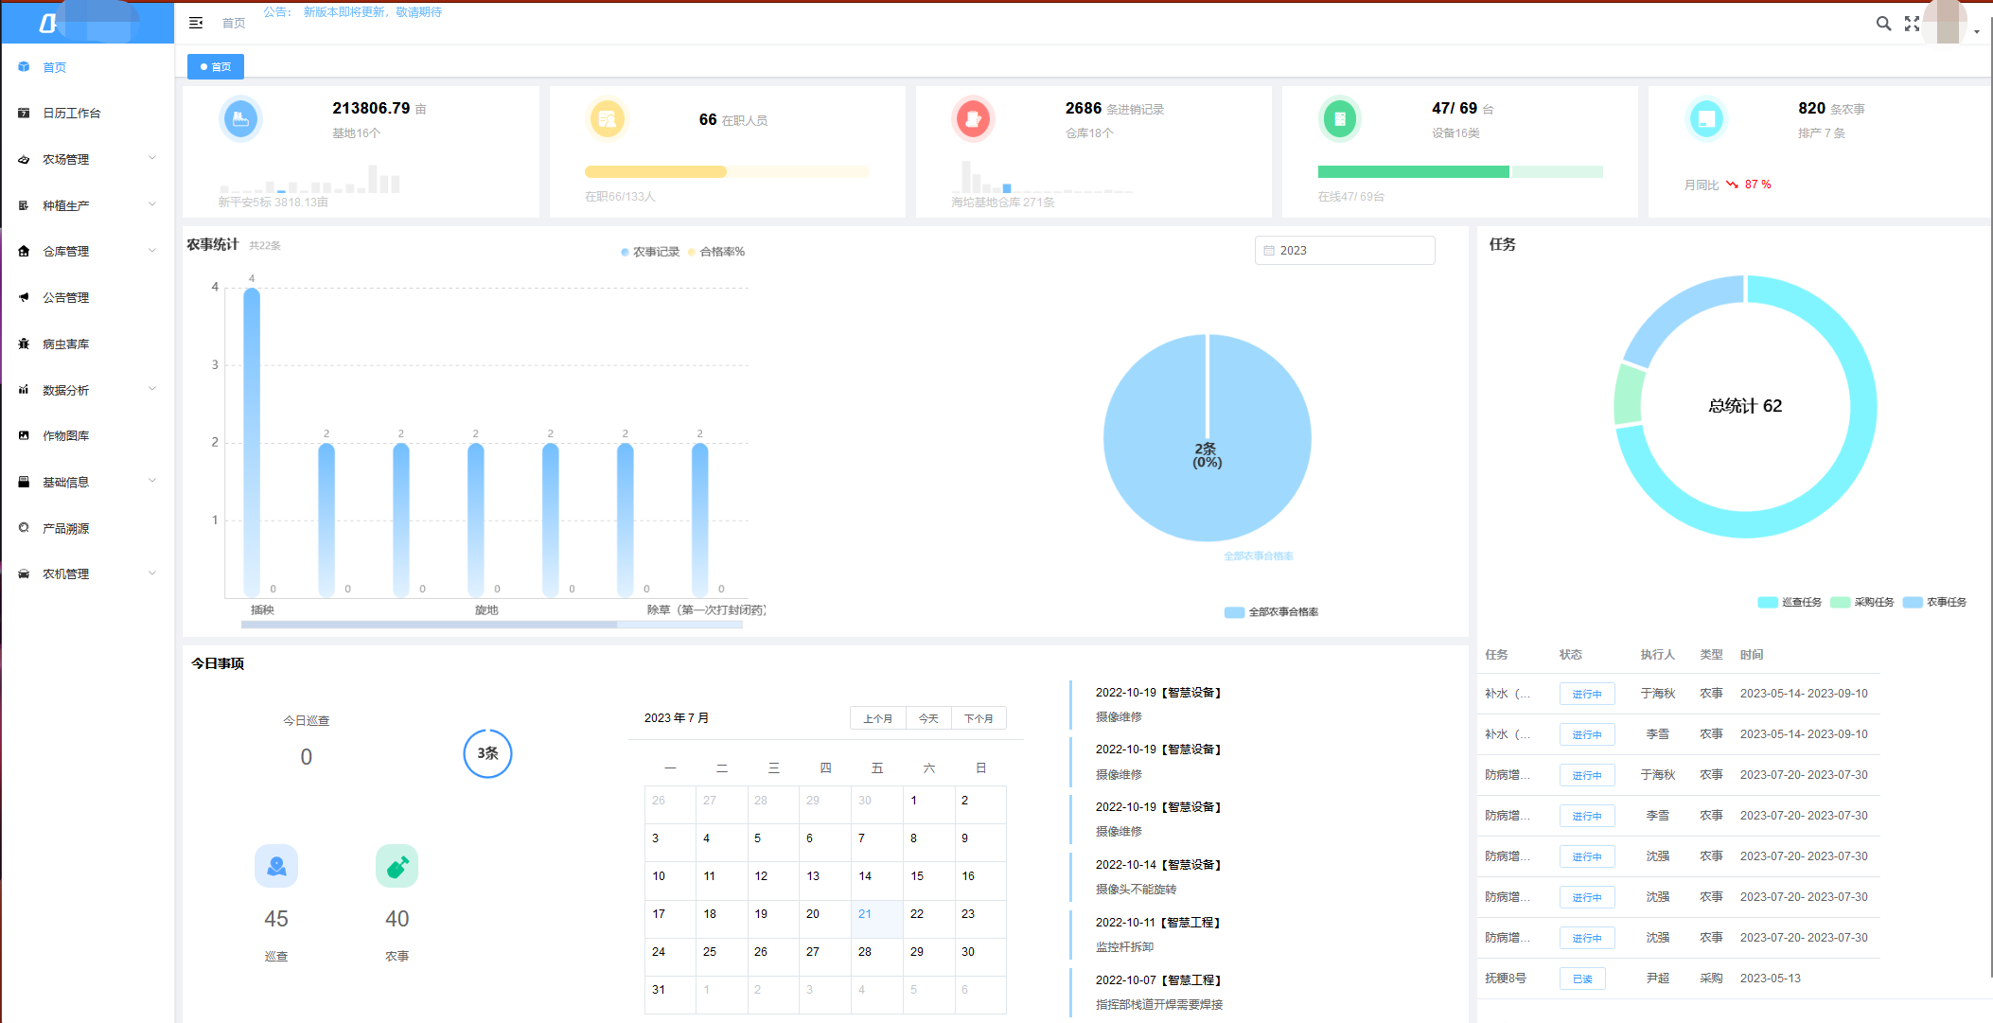The width and height of the screenshot is (1993, 1023).
Task: Click the tallest bar for 插秧
Action: pos(252,442)
